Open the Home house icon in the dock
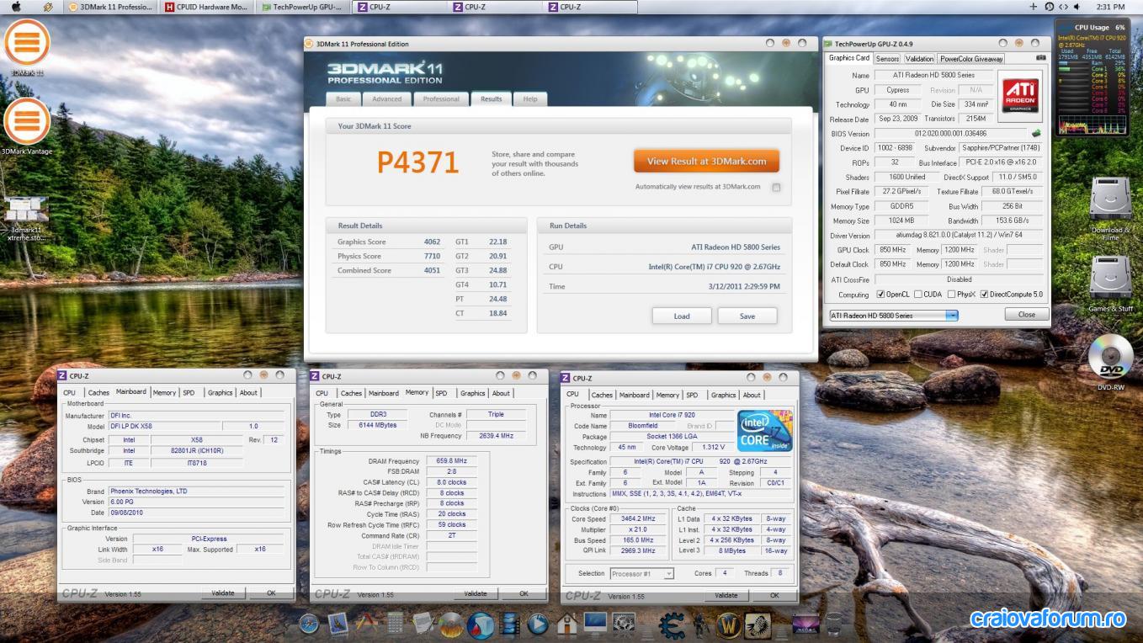The image size is (1143, 643). (566, 624)
